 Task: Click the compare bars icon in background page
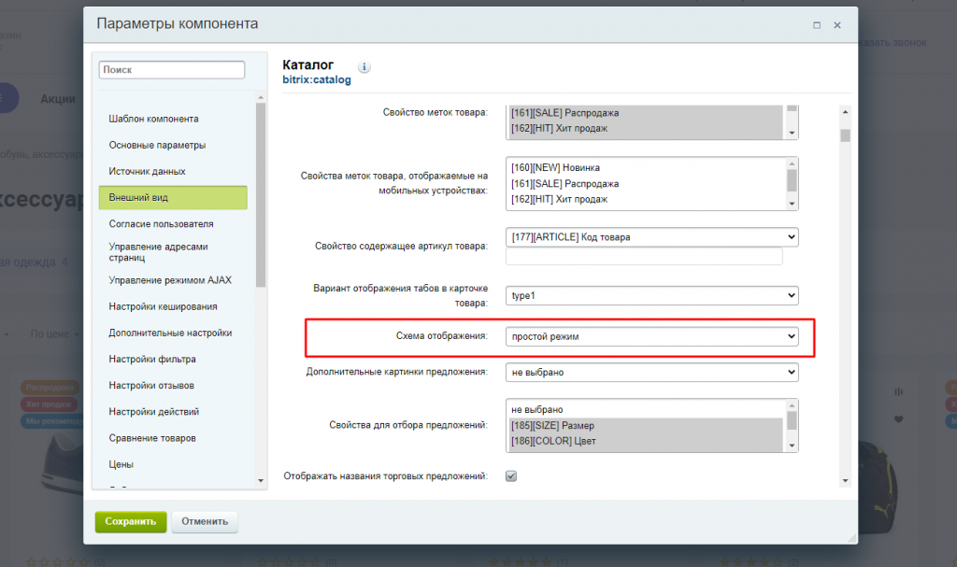pyautogui.click(x=898, y=391)
